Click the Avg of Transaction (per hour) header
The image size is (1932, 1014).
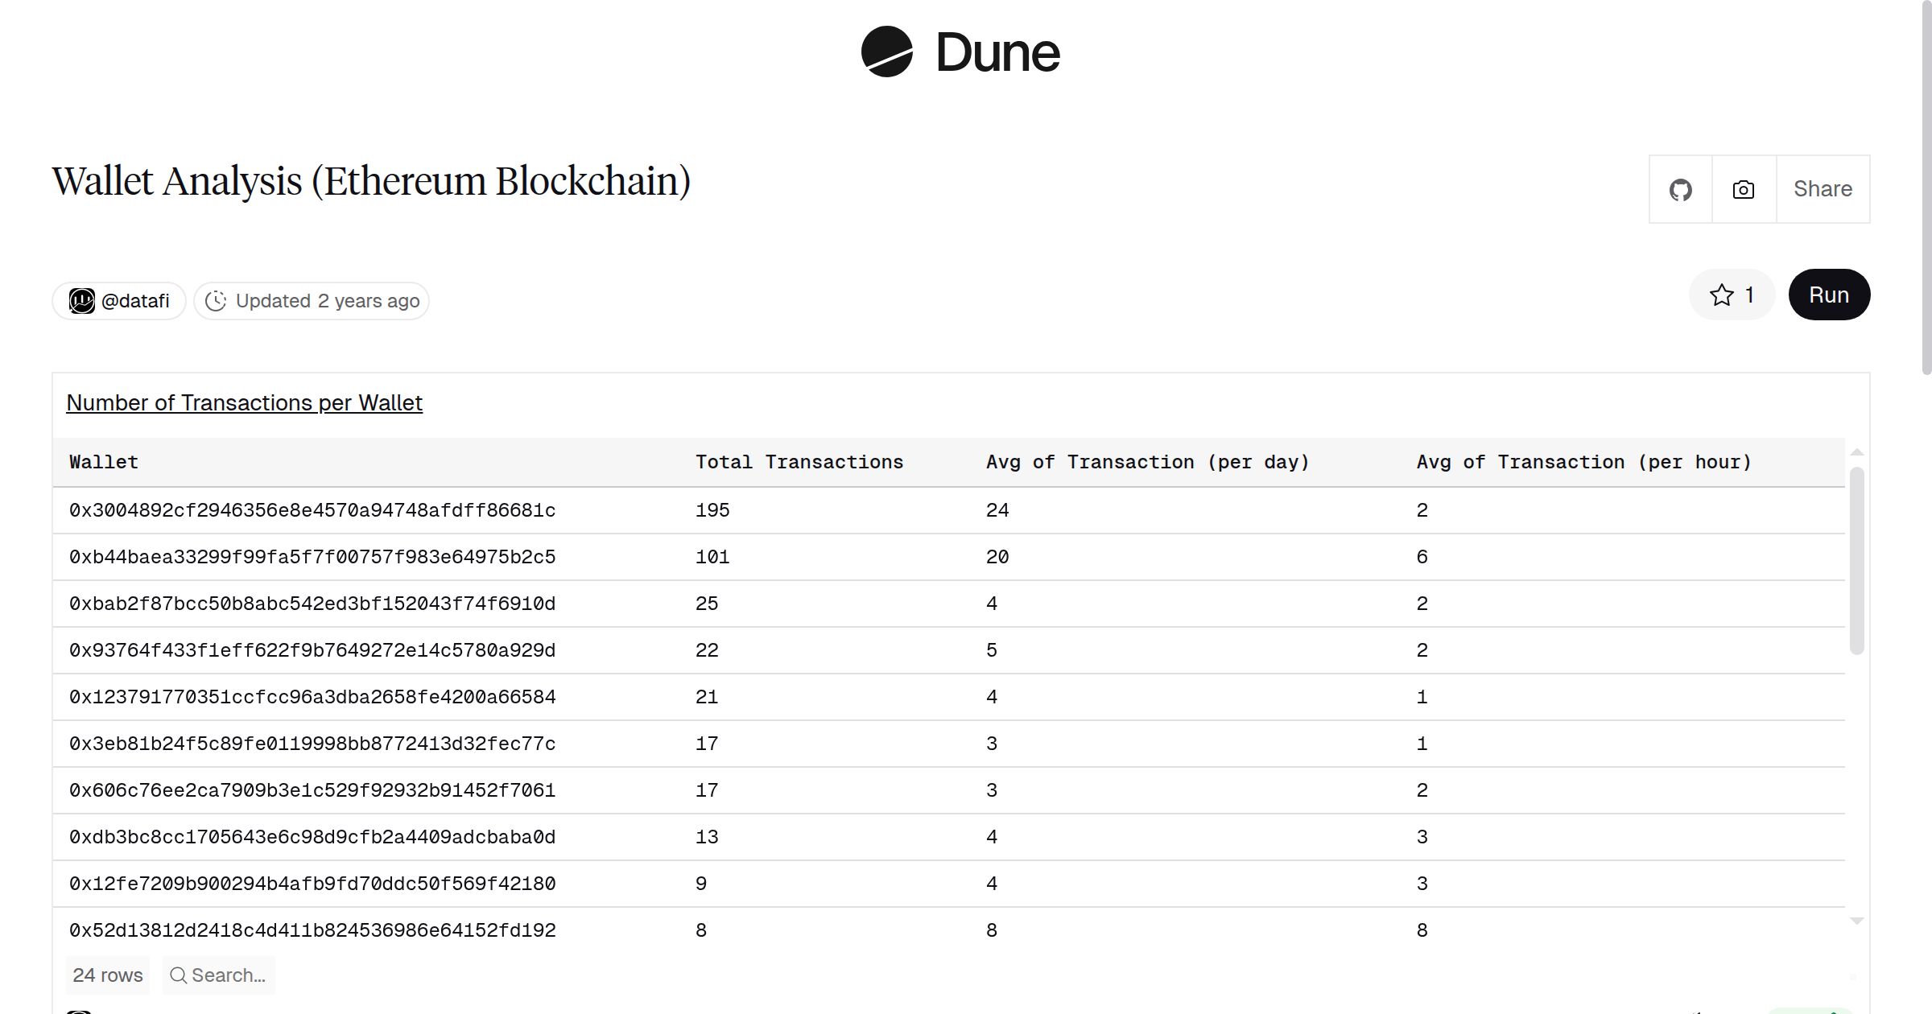pos(1584,461)
